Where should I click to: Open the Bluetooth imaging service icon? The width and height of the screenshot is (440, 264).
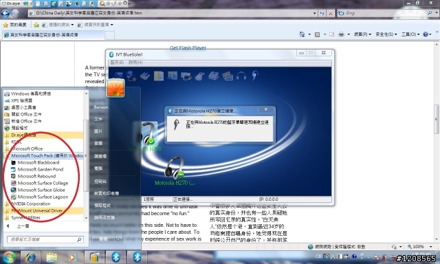228,76
